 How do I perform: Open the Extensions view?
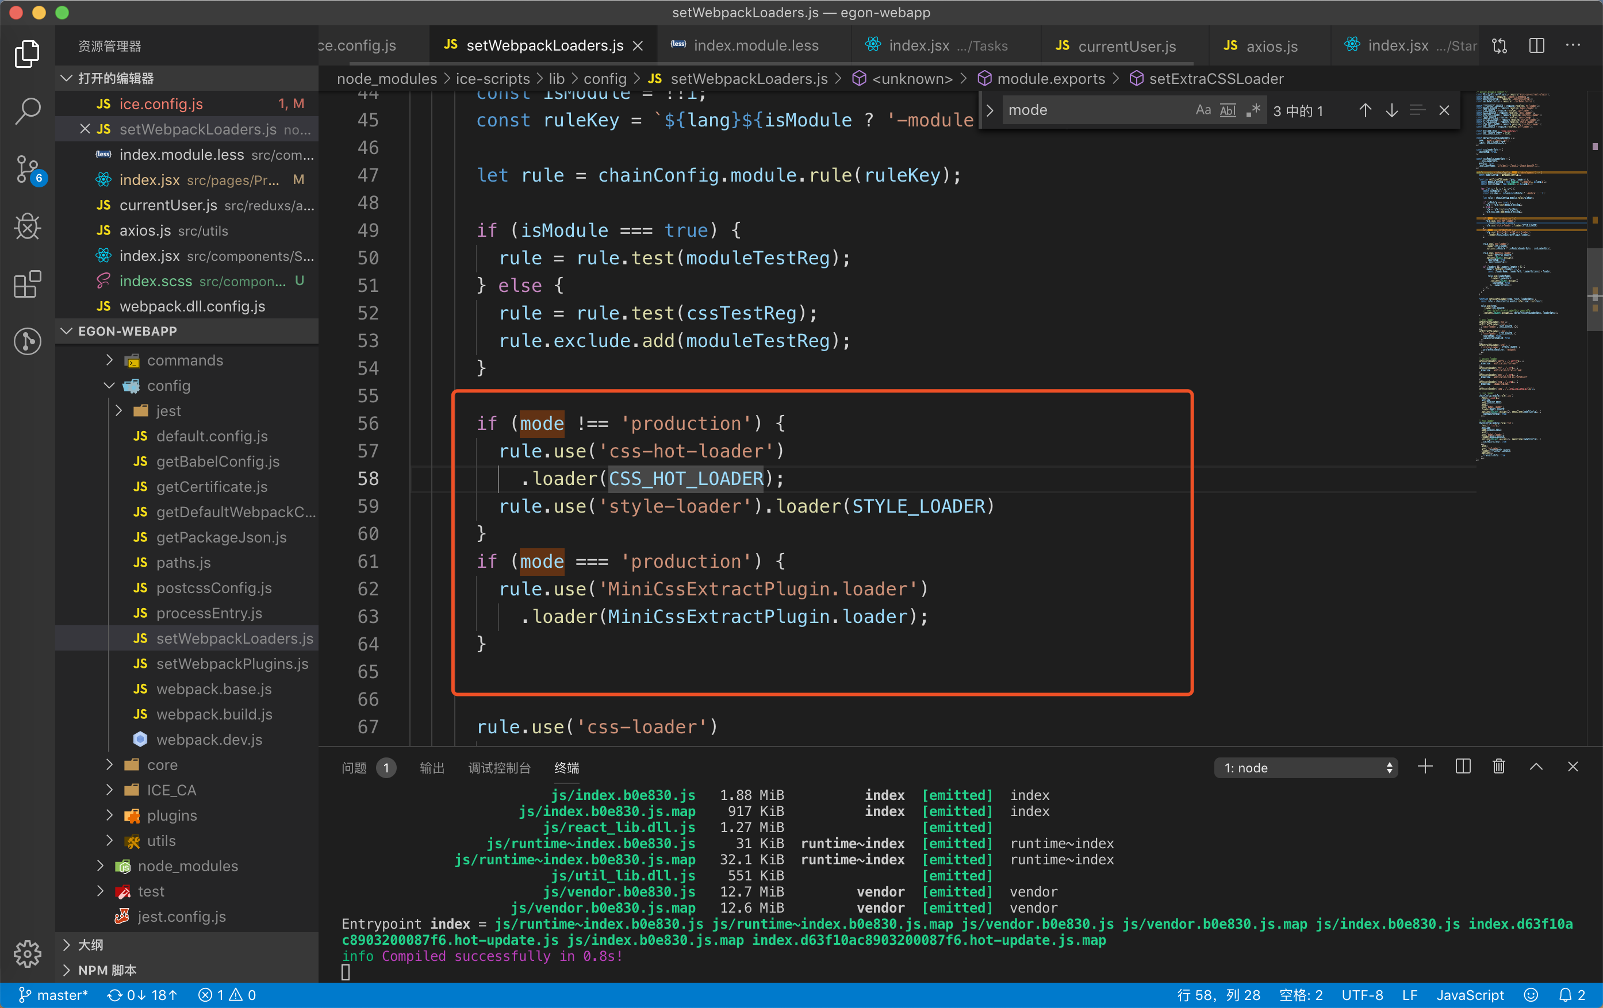point(27,284)
